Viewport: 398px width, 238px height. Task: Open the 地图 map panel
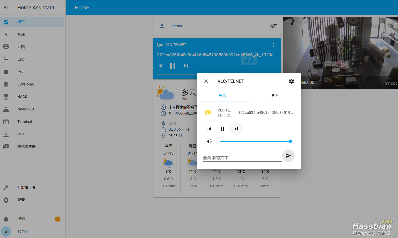pos(32,47)
